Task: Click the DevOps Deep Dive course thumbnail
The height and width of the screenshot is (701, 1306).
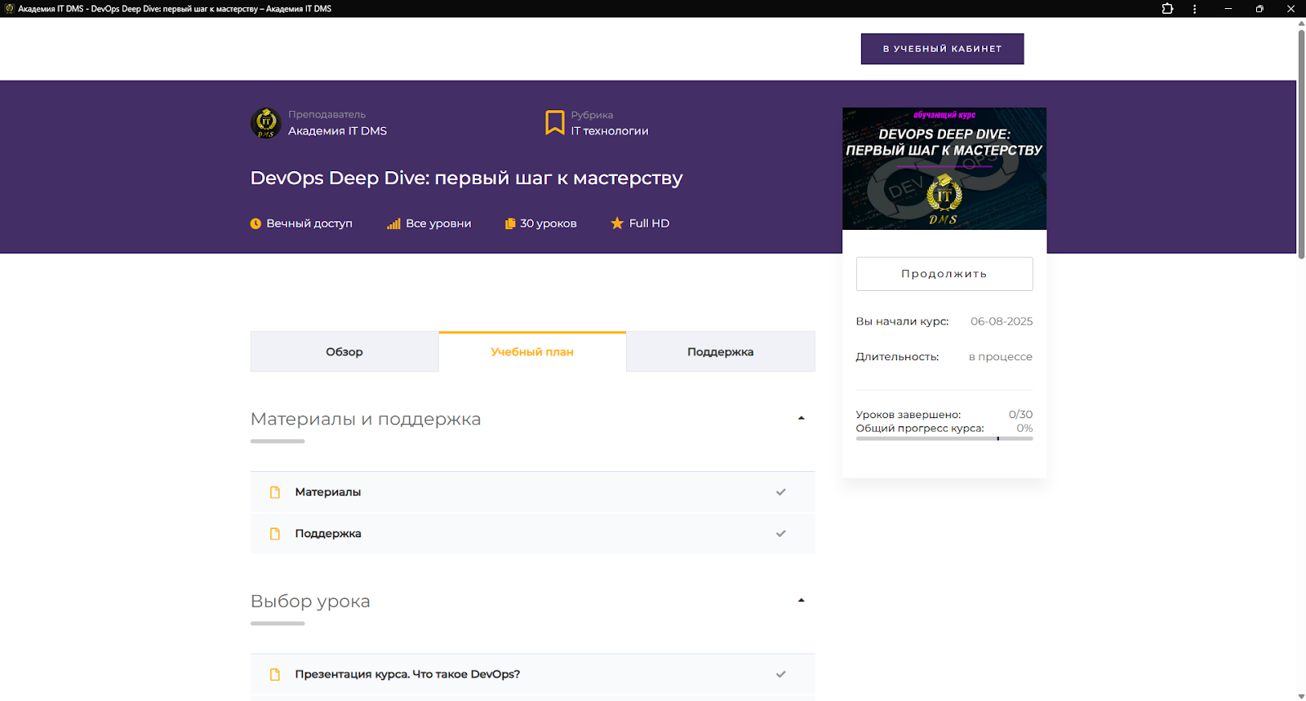Action: click(x=944, y=169)
